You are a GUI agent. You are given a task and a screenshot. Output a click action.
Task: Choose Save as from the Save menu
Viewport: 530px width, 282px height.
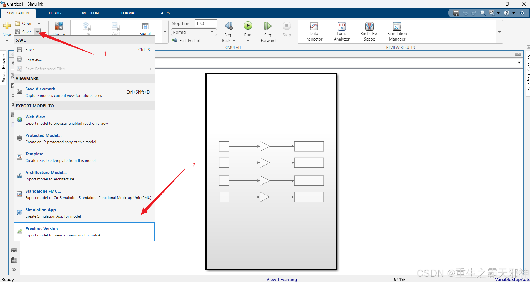(33, 59)
